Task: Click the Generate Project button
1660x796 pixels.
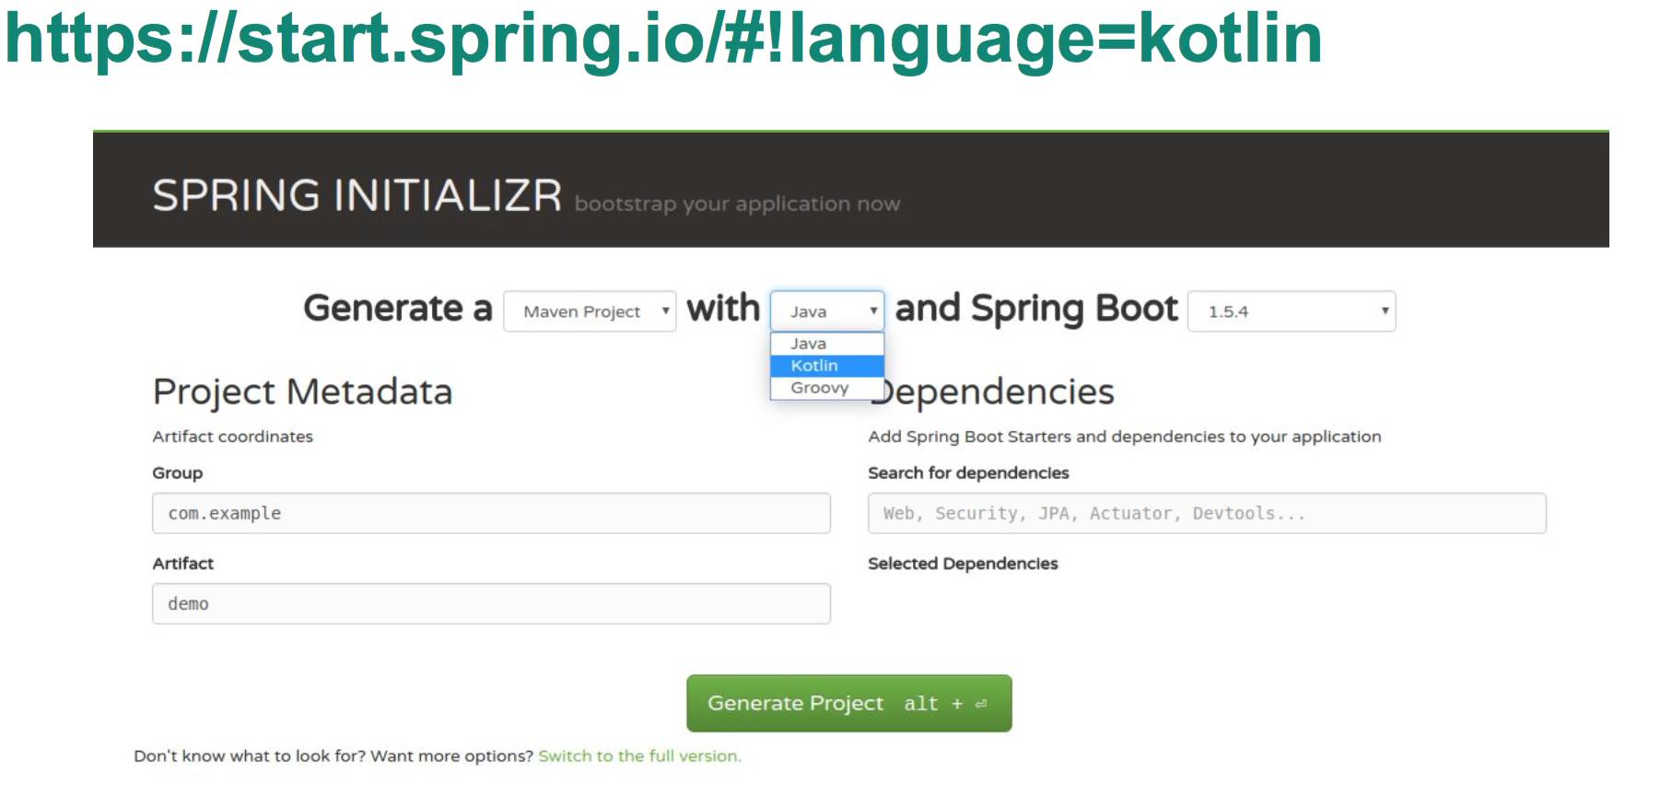Action: click(x=848, y=703)
